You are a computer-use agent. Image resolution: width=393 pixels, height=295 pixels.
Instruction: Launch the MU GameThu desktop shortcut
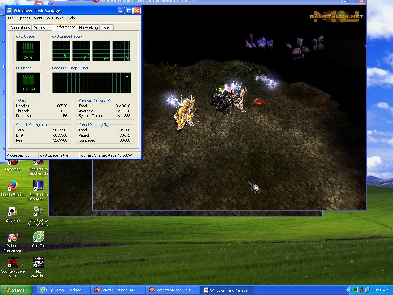[39, 267]
